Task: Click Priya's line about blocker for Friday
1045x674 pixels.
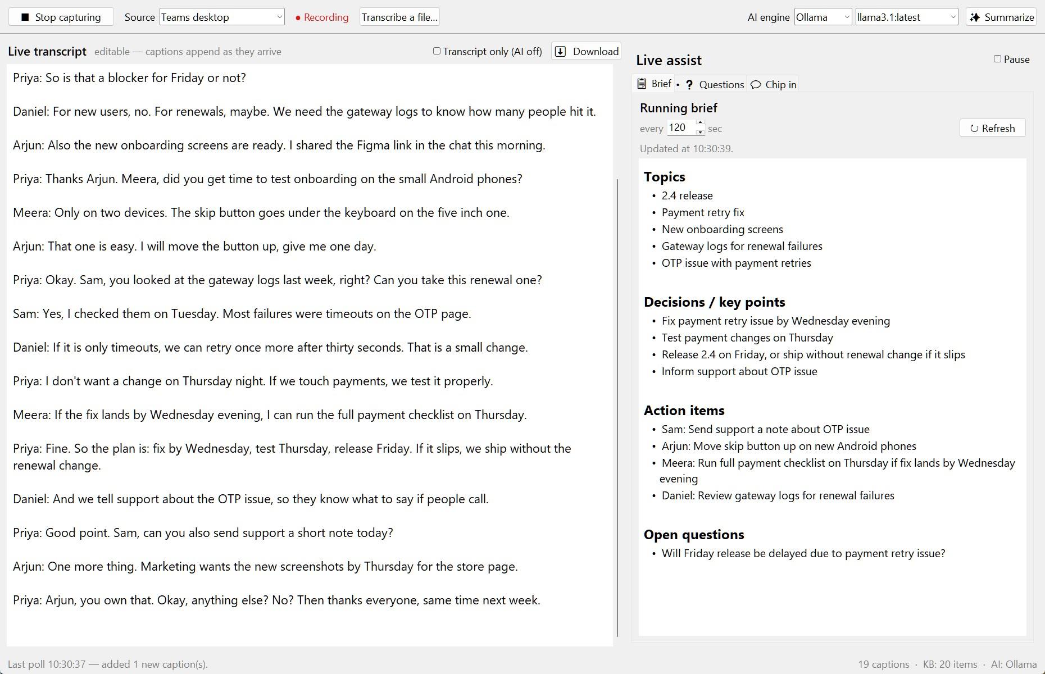Action: [x=129, y=78]
